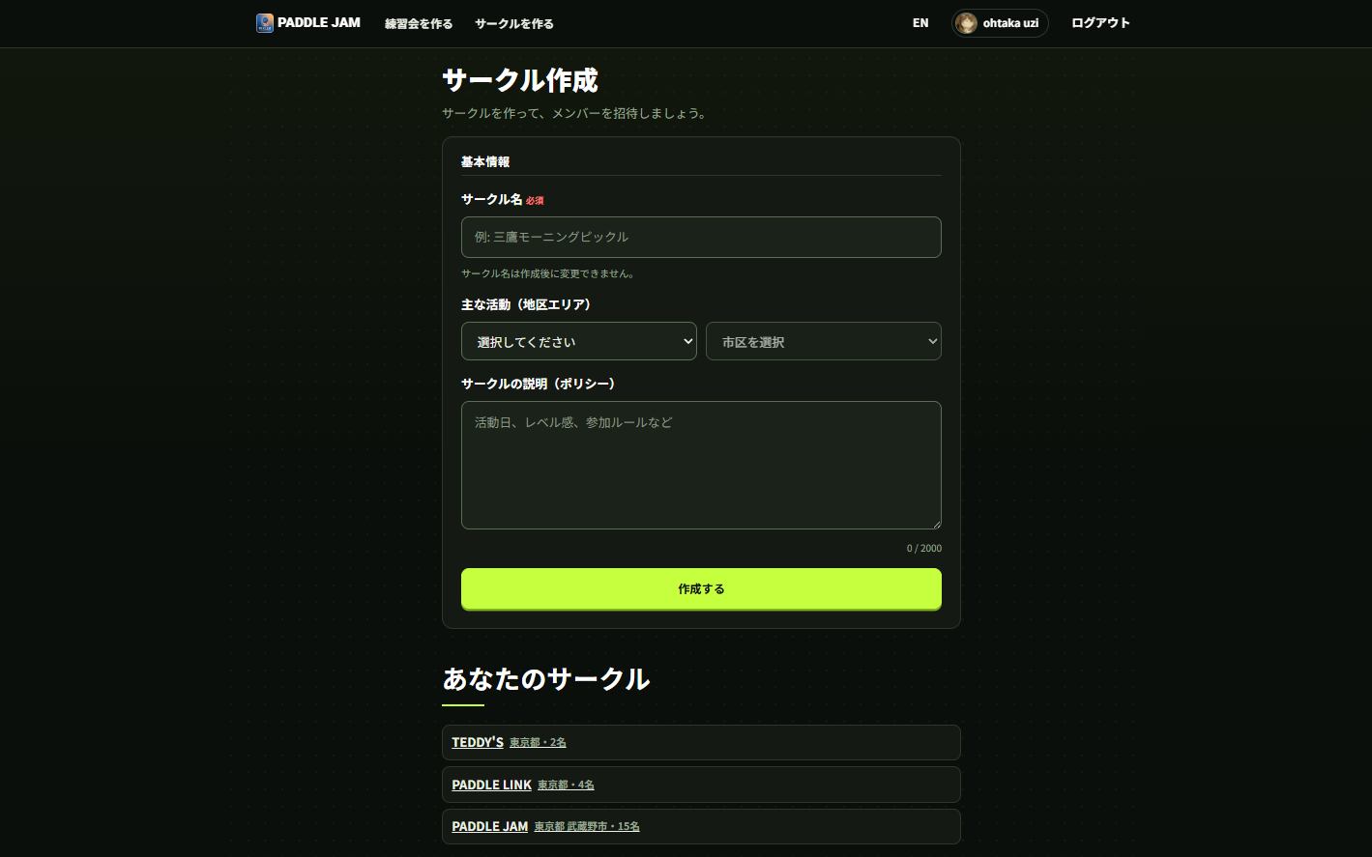Click the 東京都・2名 text
This screenshot has width=1372, height=857.
click(538, 743)
